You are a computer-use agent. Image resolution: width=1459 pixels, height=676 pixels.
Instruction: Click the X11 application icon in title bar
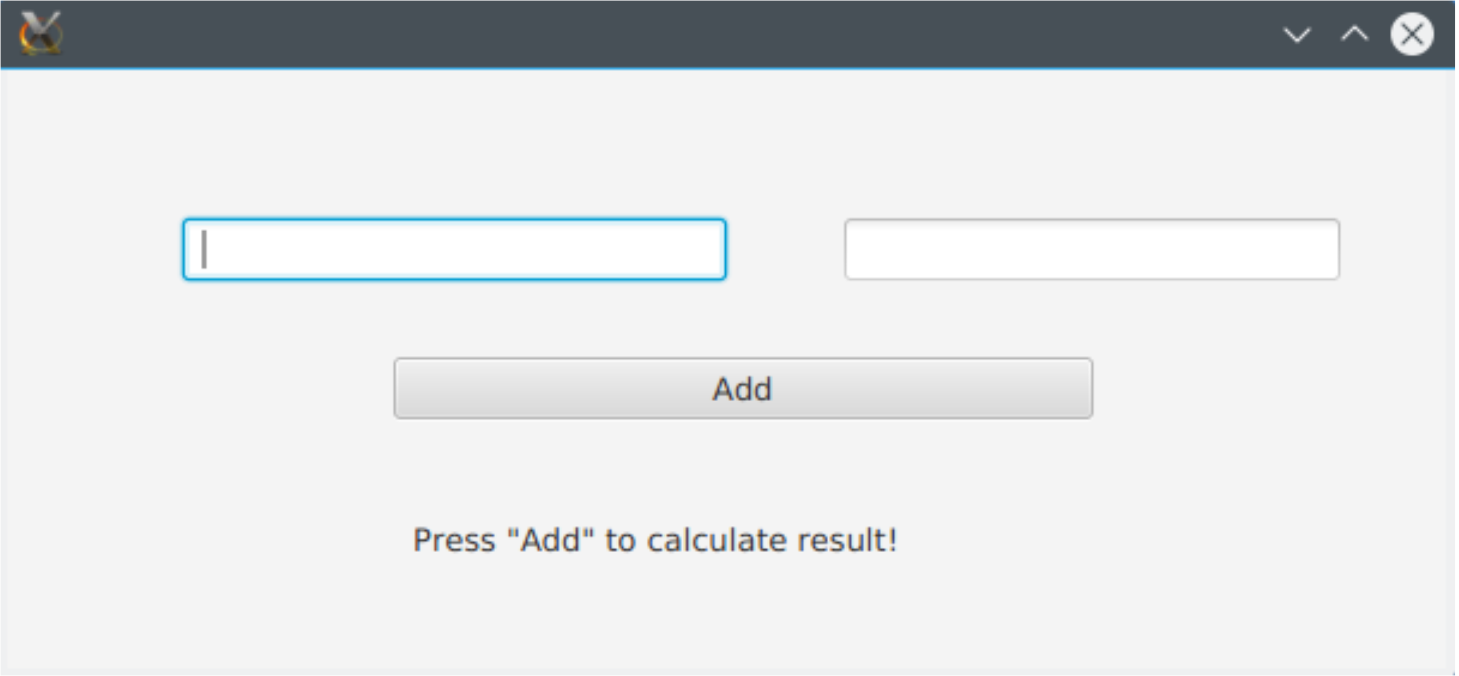pos(41,34)
